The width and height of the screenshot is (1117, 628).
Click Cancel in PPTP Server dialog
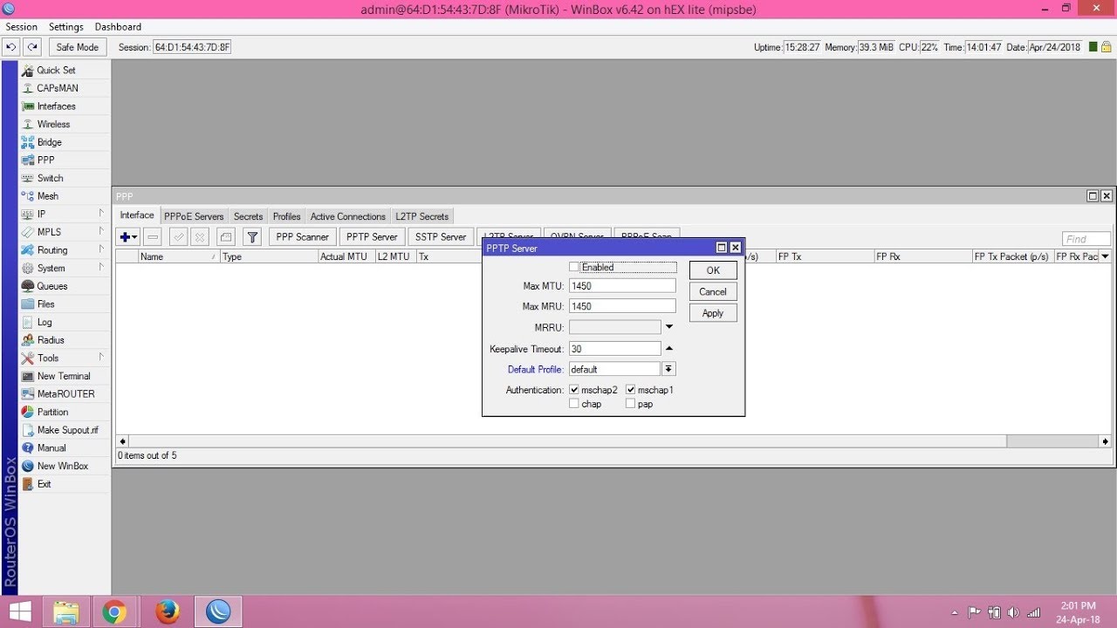tap(713, 291)
